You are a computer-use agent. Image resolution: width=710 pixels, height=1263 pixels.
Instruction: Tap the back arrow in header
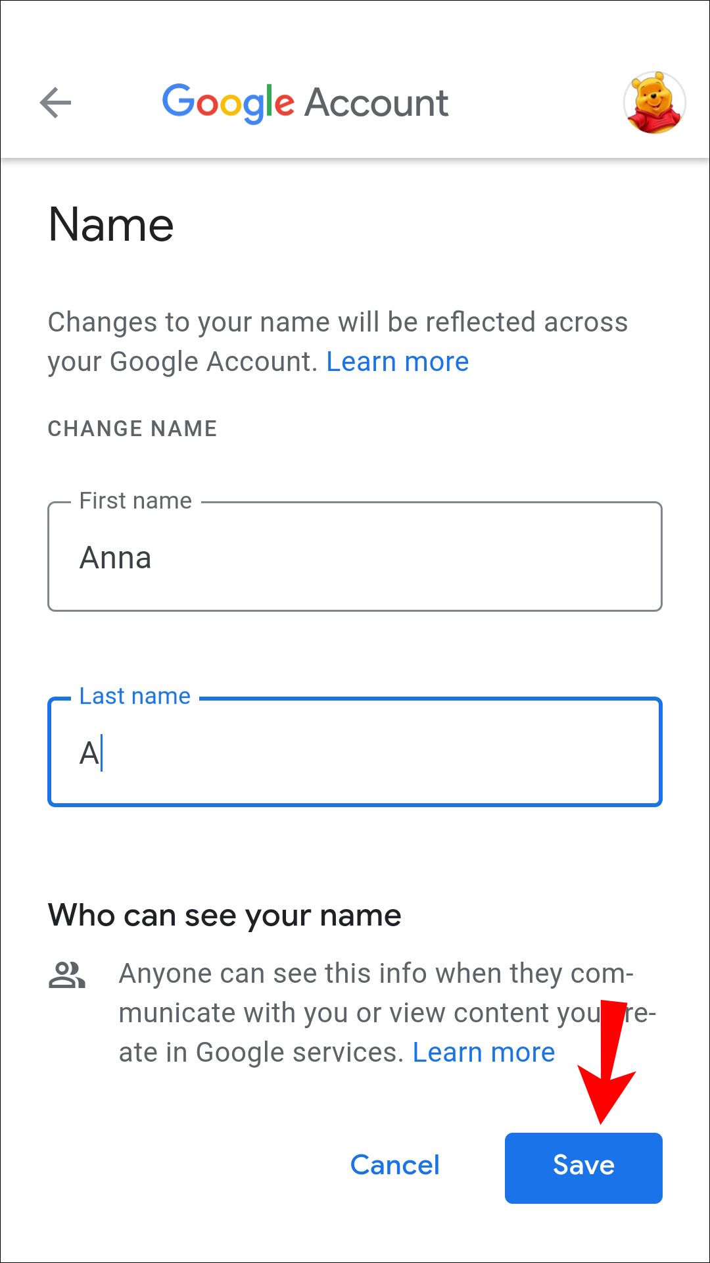(55, 103)
